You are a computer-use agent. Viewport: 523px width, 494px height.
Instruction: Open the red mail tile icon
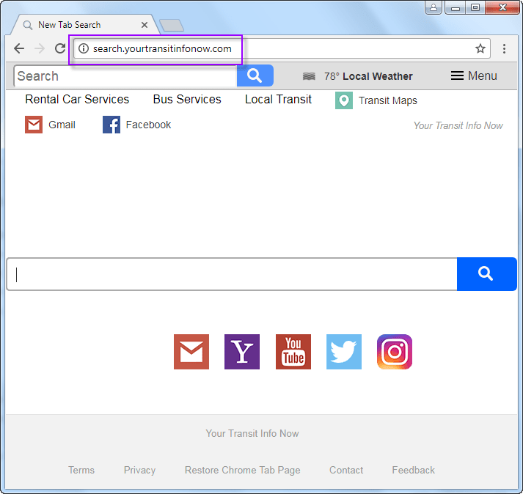pyautogui.click(x=191, y=352)
